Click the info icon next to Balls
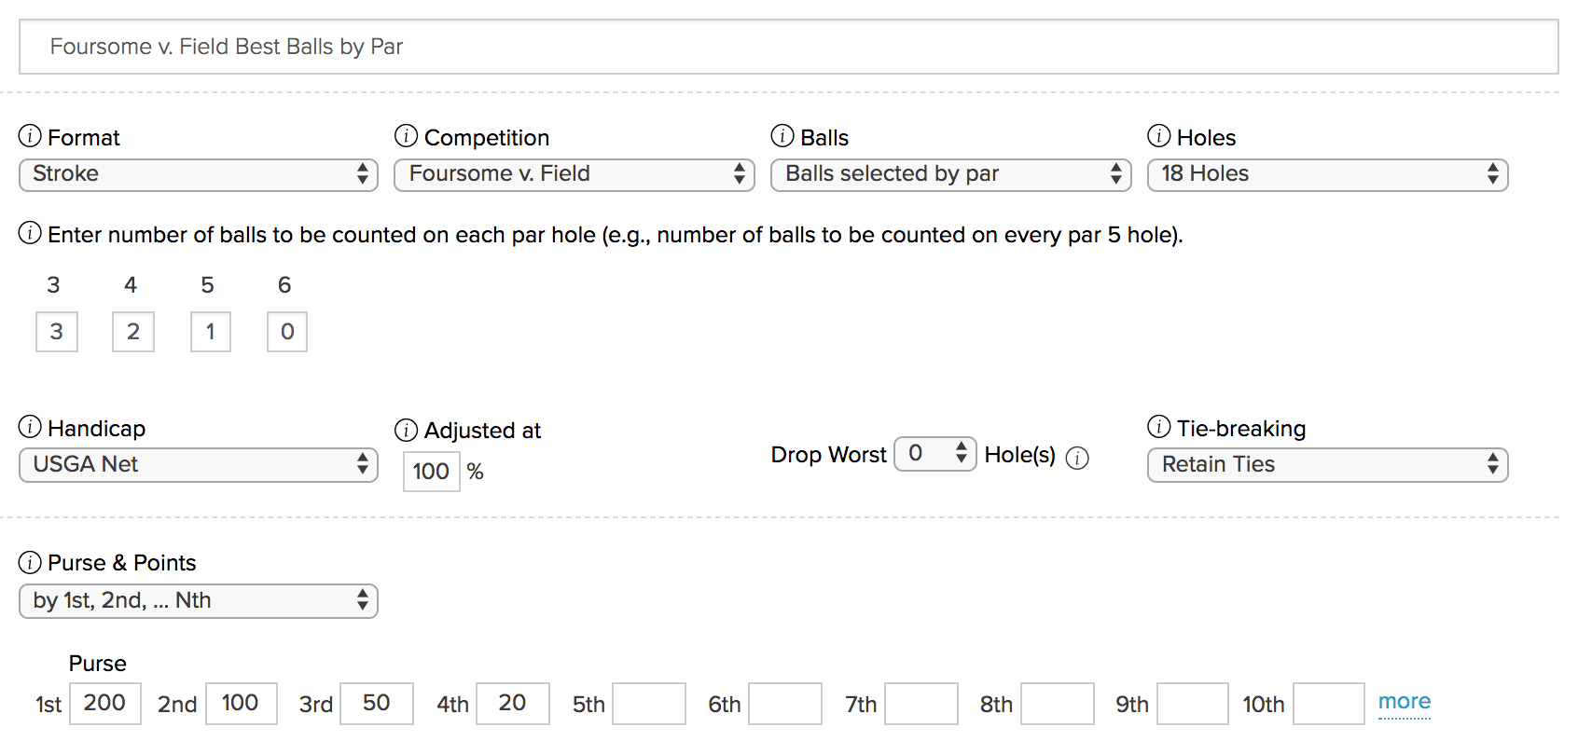The width and height of the screenshot is (1578, 755). tap(783, 137)
